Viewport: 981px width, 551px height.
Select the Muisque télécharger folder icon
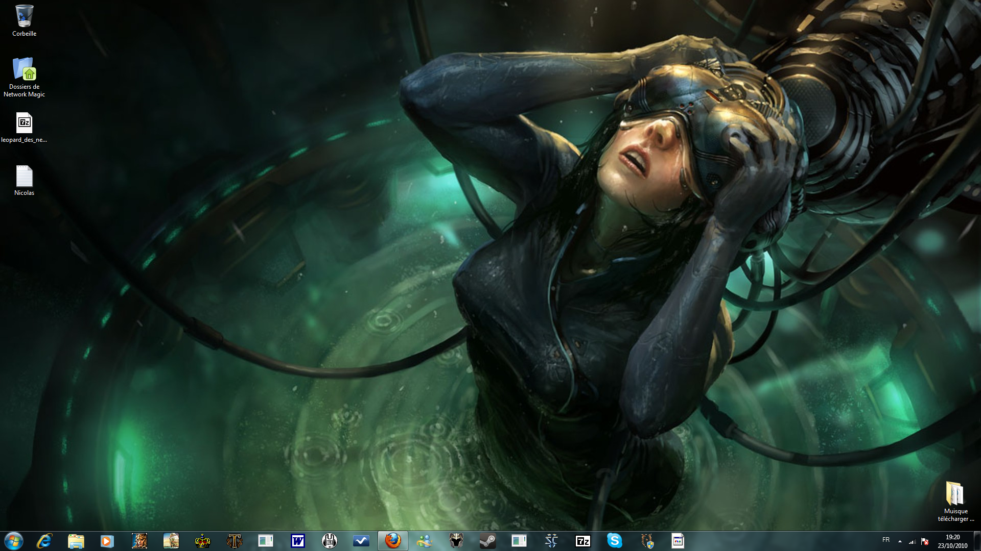click(955, 501)
